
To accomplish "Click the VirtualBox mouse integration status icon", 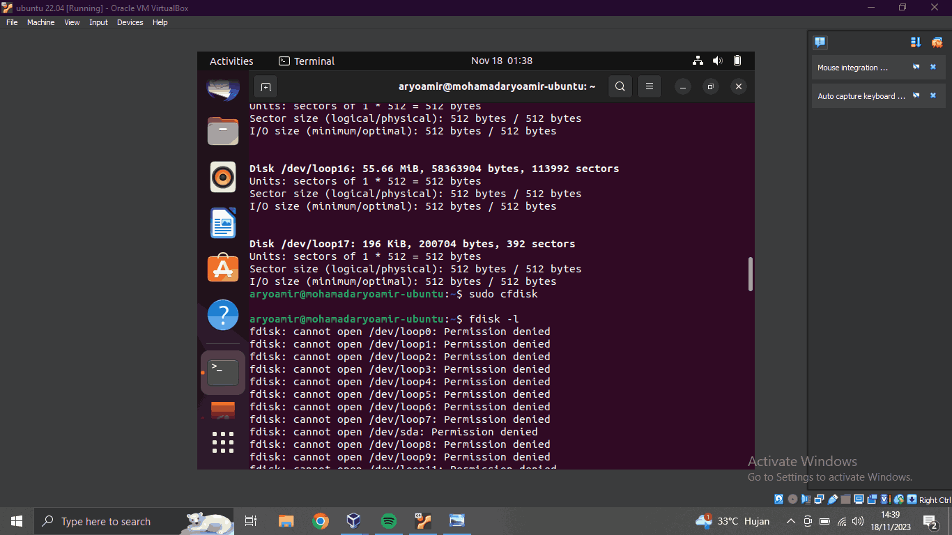I will coord(898,499).
